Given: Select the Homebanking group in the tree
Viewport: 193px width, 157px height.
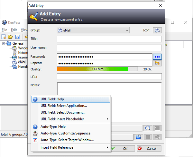Looking at the screenshot, I should (23, 67).
